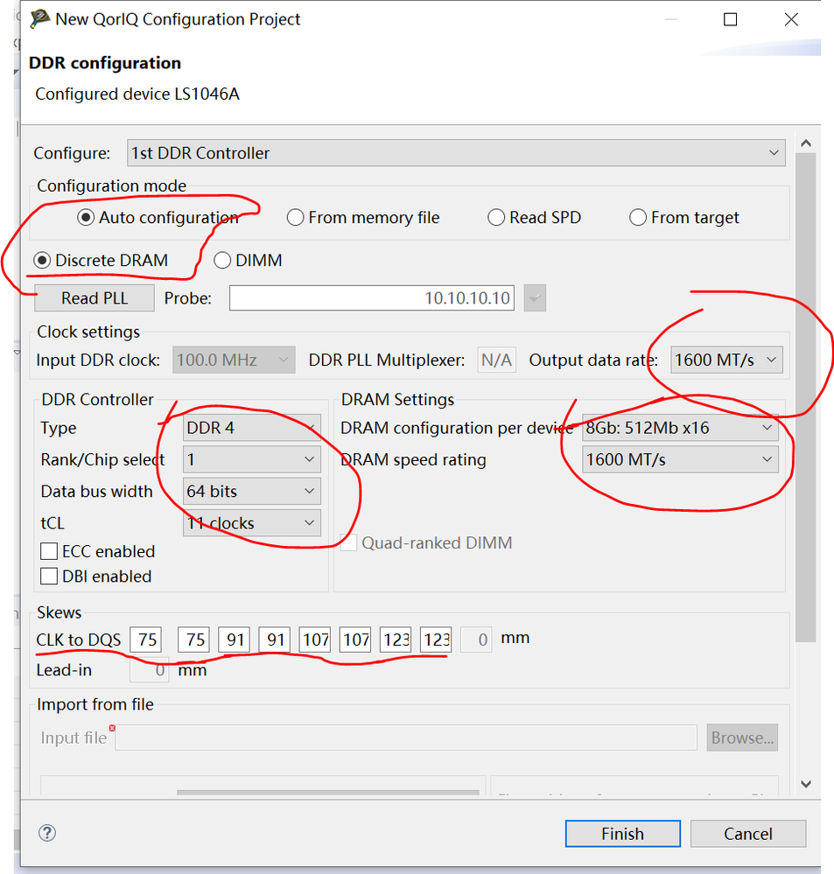
Task: Click the third CLK to DQS field containing 91
Action: [x=235, y=640]
